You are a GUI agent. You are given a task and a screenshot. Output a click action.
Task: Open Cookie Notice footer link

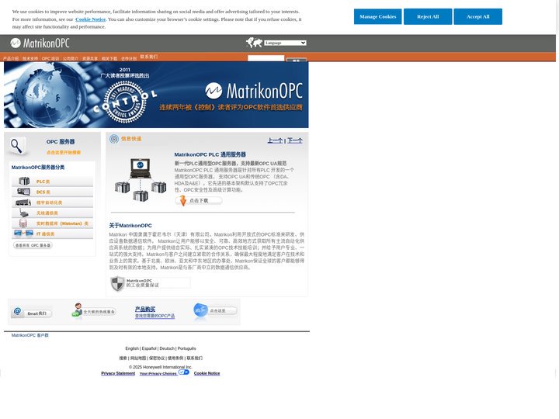207,373
